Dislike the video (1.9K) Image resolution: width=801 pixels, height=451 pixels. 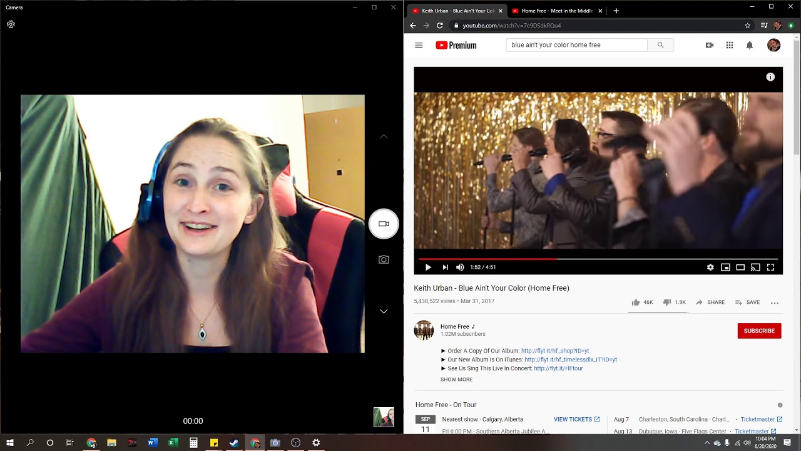[674, 303]
